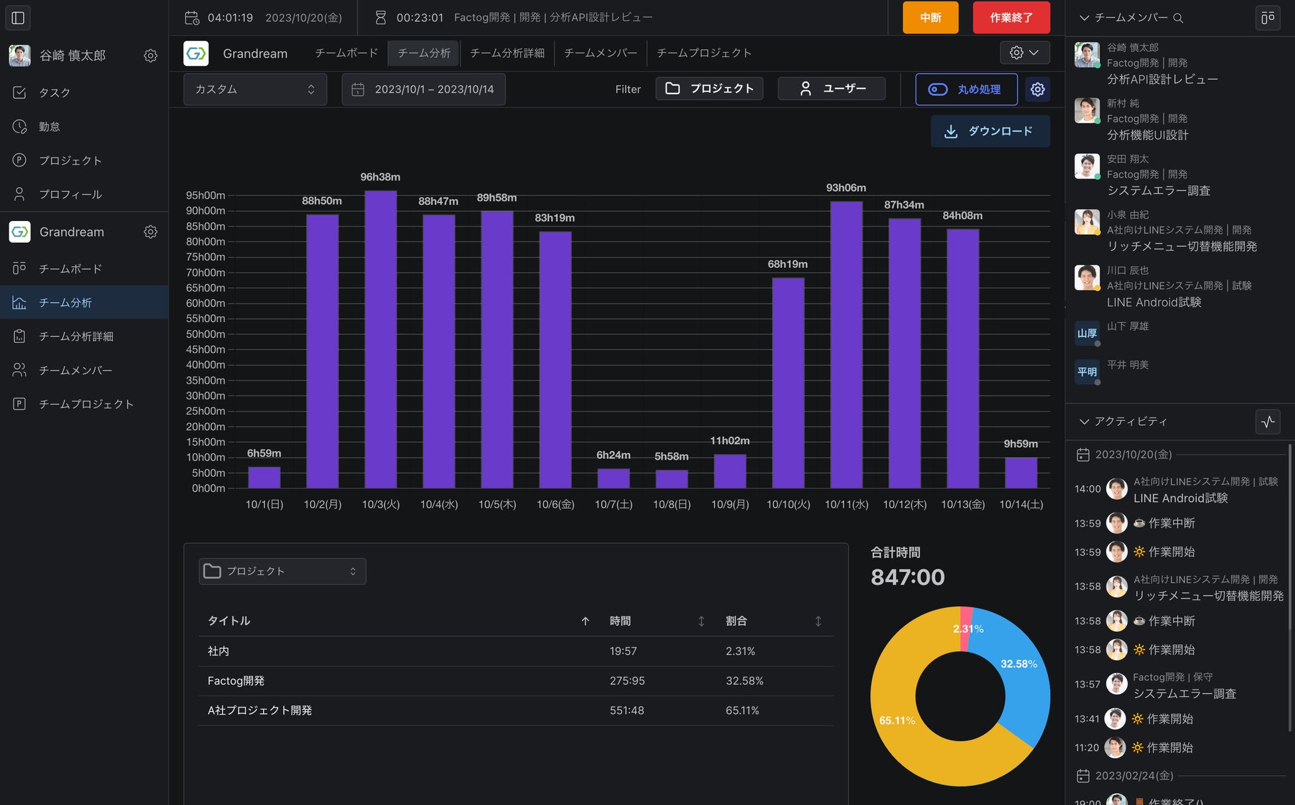Toggle the プロジェクト filter button

click(709, 88)
